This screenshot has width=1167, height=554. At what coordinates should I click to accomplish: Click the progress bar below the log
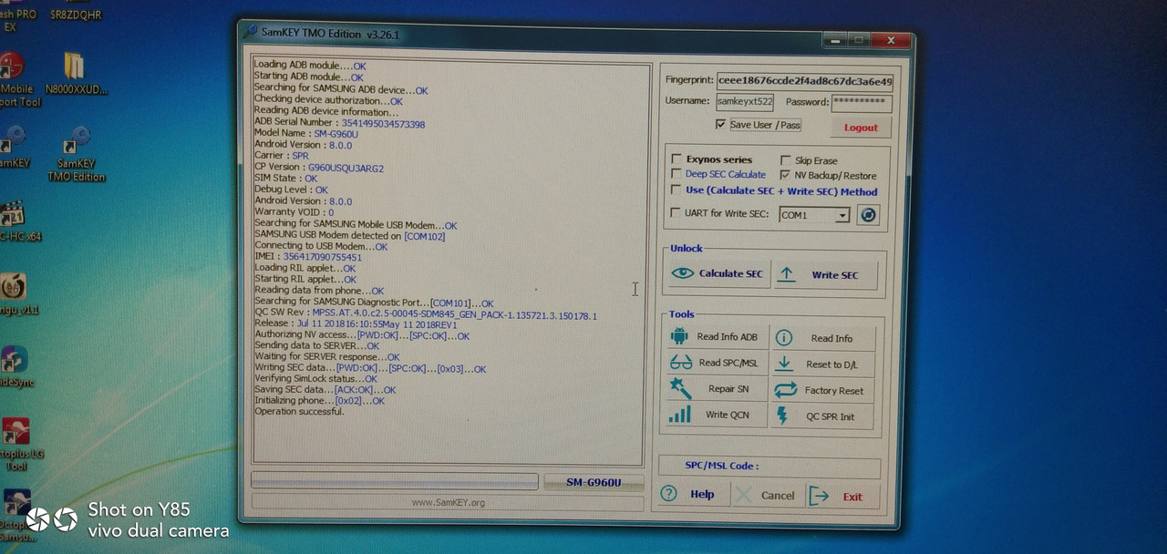pyautogui.click(x=394, y=481)
